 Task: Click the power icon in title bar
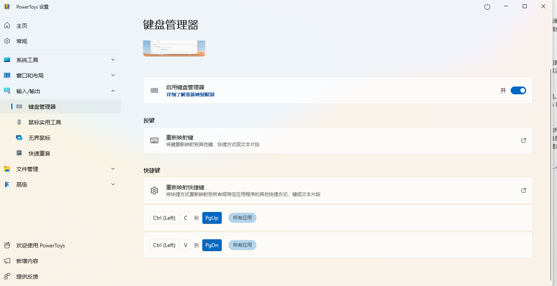click(x=487, y=7)
